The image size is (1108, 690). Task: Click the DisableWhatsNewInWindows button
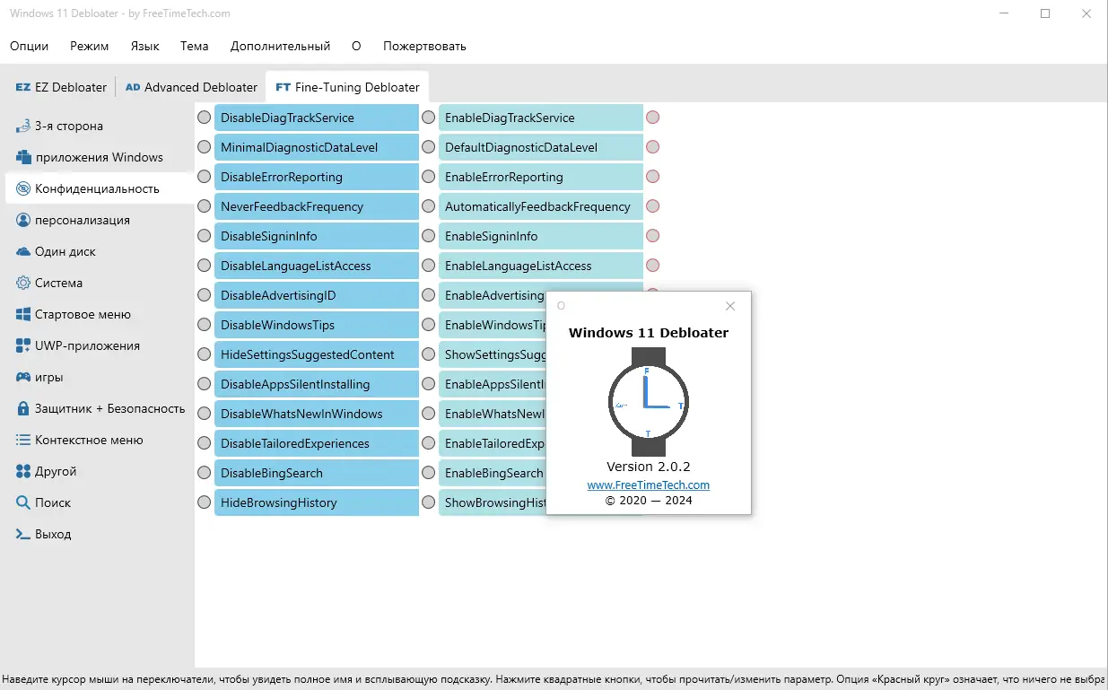coord(317,414)
